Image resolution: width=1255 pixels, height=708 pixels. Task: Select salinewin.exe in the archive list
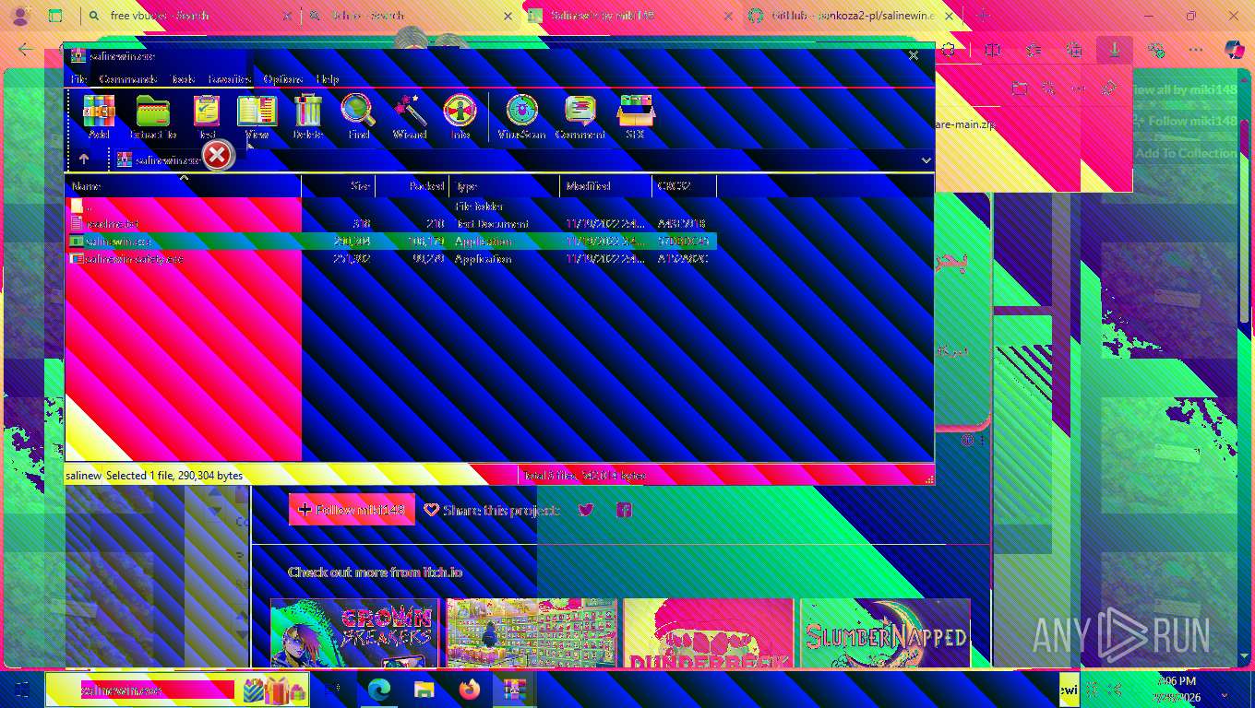pos(391,242)
